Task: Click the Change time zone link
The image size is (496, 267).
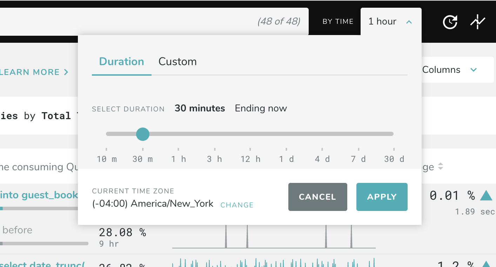Action: (237, 205)
